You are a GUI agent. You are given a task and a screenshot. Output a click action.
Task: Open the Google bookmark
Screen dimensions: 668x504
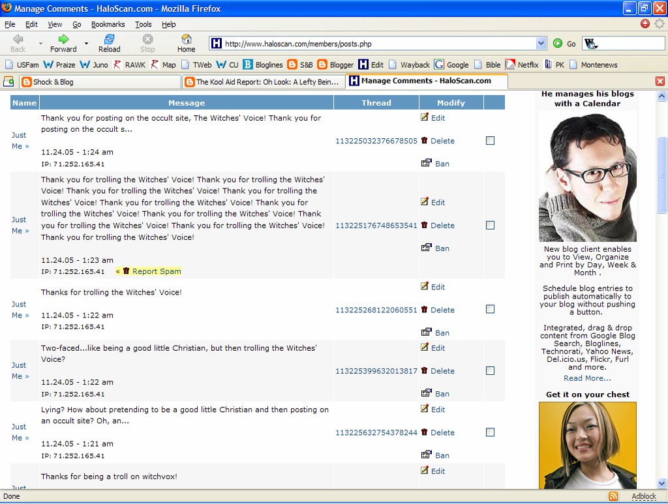tap(451, 65)
